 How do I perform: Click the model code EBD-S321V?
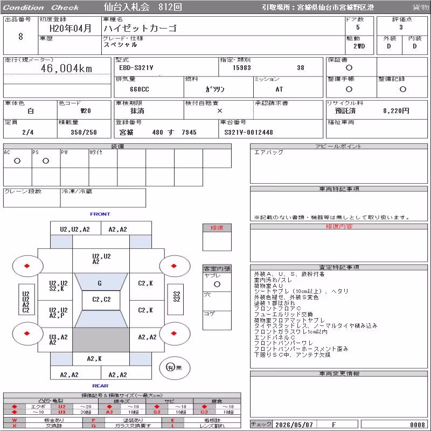tap(136, 68)
